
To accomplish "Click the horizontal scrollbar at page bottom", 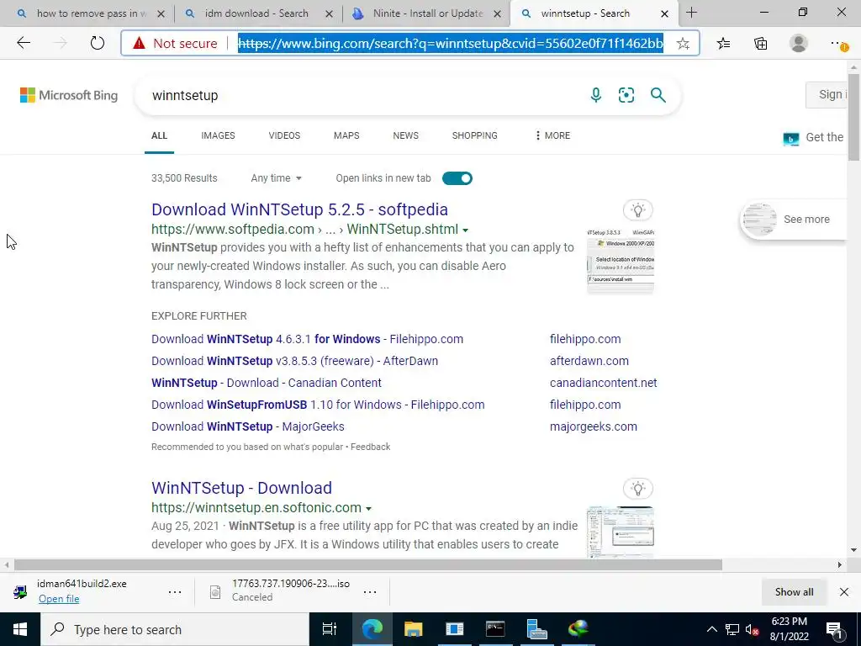I will [x=368, y=564].
